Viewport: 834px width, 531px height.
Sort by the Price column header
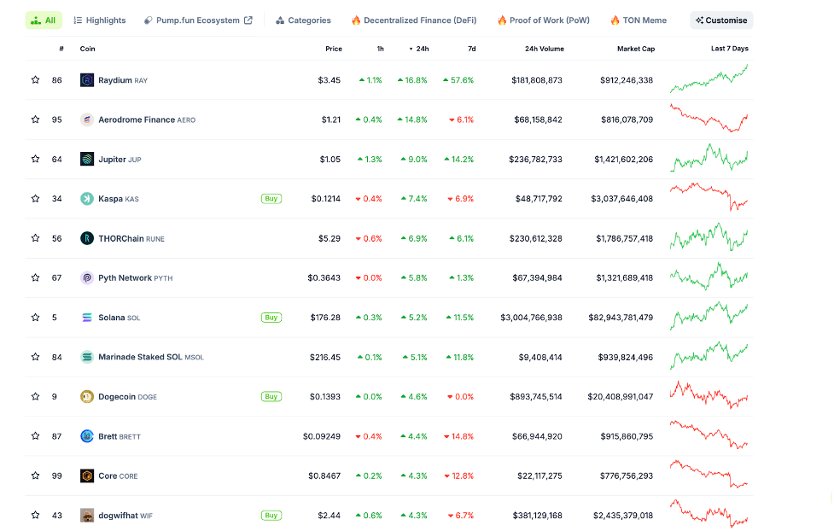click(x=334, y=49)
